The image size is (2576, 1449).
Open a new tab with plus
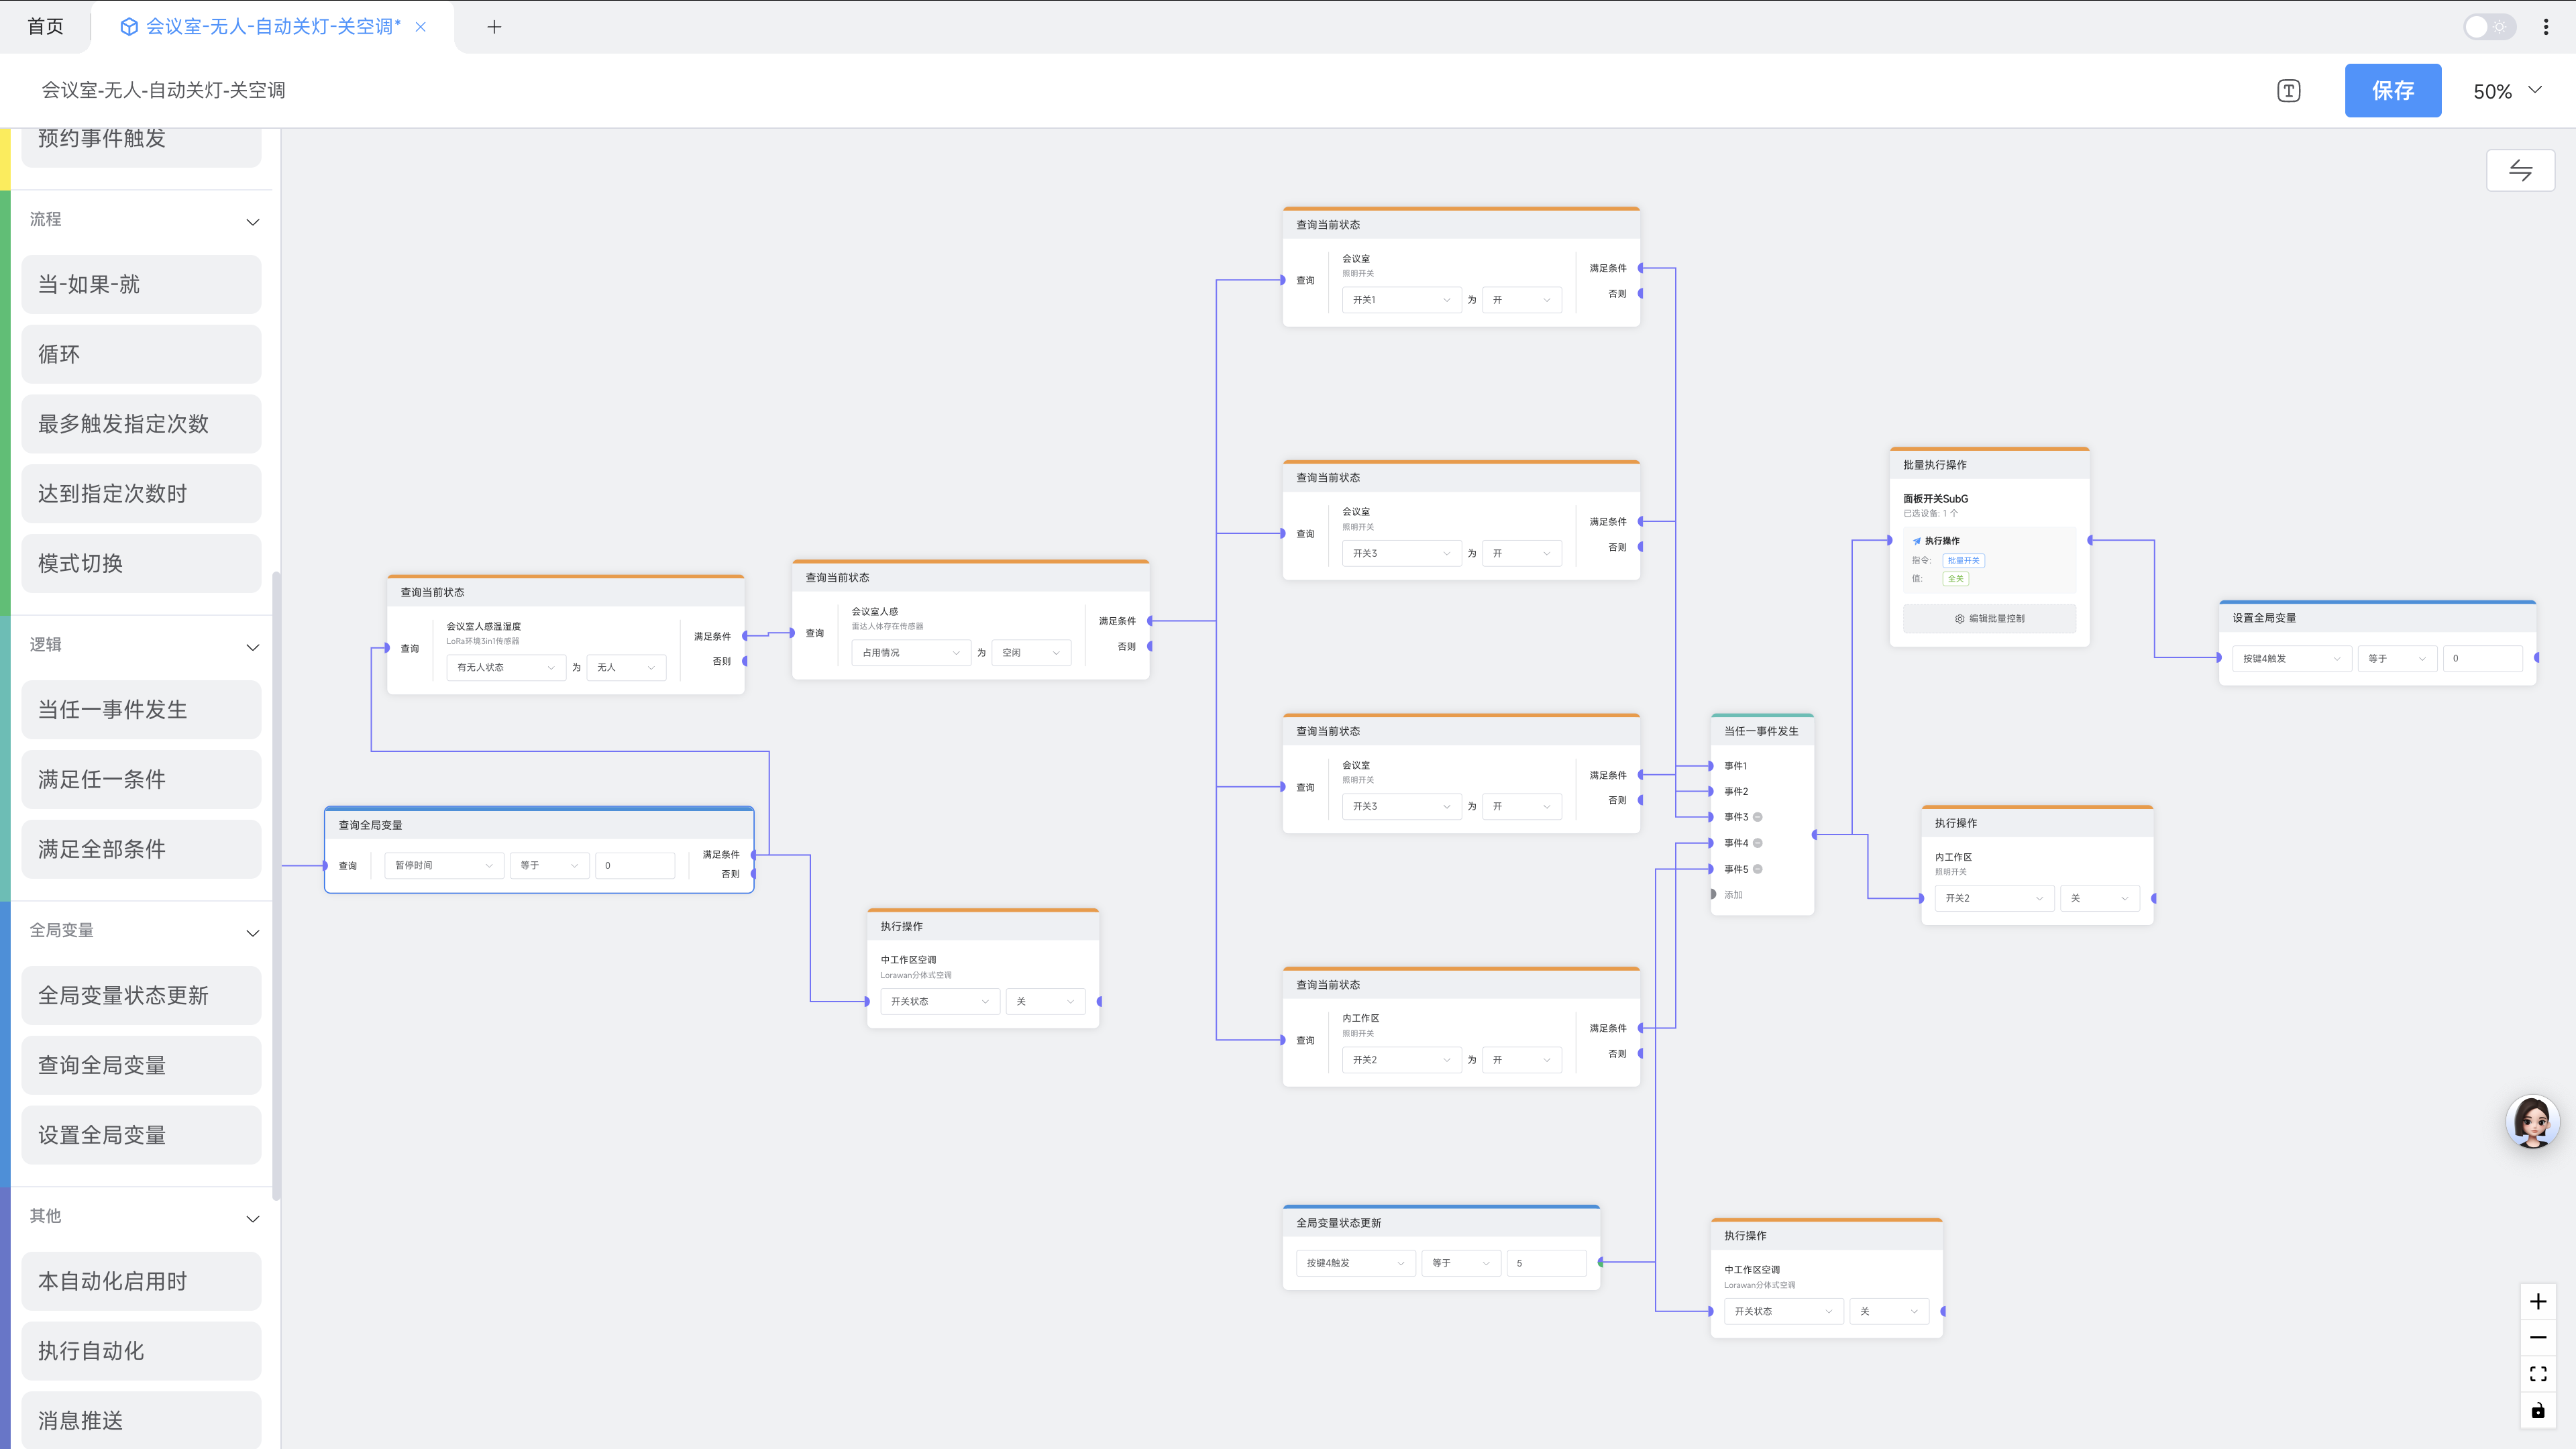point(494,27)
